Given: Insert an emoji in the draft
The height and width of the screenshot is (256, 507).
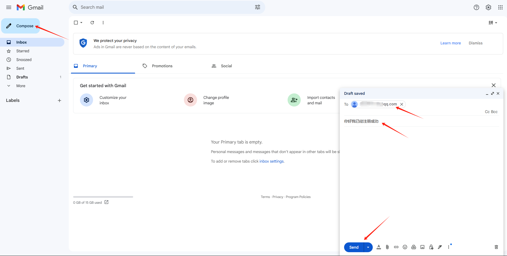Looking at the screenshot, I should point(405,247).
